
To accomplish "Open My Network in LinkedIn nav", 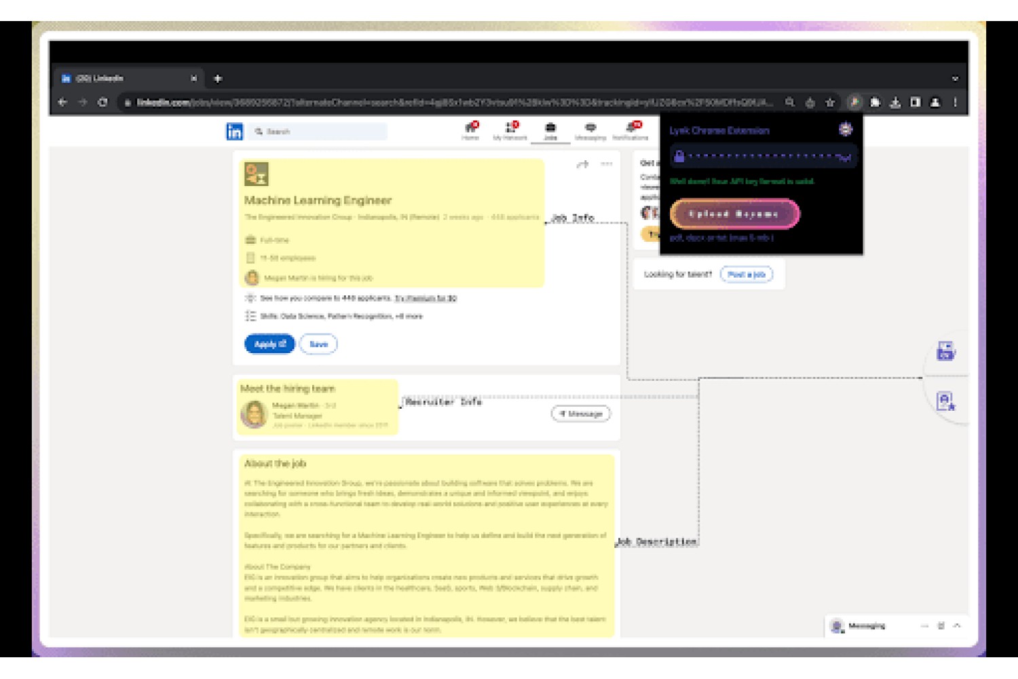I will [510, 131].
